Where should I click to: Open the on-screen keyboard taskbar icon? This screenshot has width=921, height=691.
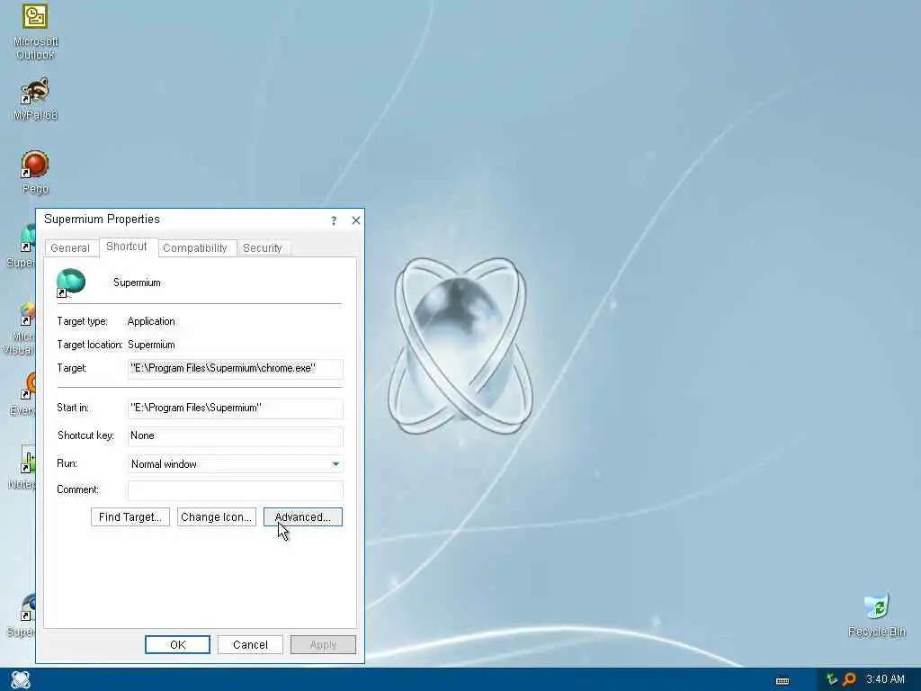(x=782, y=681)
